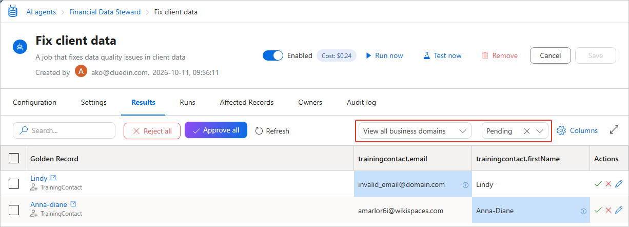Open the Lindy golden record link
The image size is (629, 227).
tap(38, 178)
